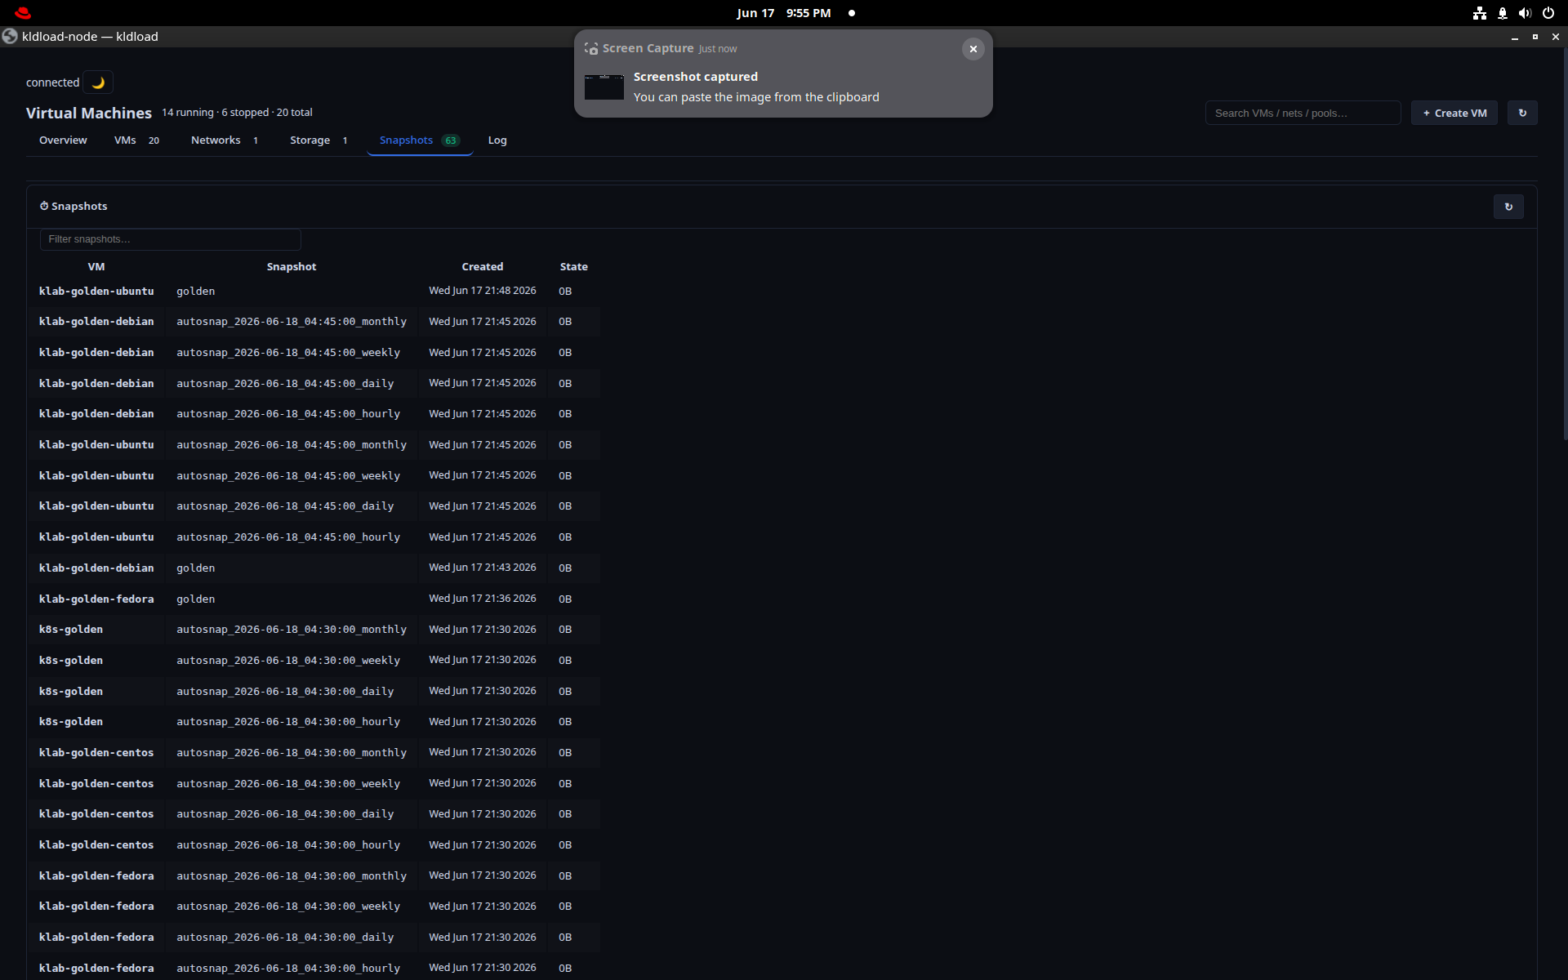Select klab-golden-fedora 04:30:00_monthly snapshot
The width and height of the screenshot is (1568, 980).
tap(314, 876)
